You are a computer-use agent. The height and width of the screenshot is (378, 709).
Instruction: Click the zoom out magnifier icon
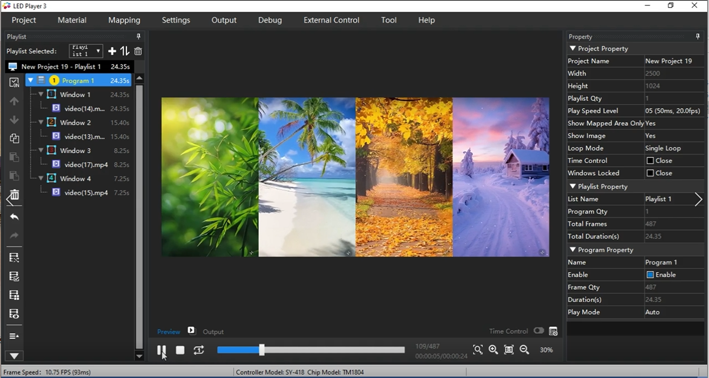(x=524, y=350)
